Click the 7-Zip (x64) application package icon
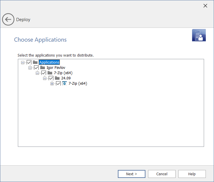Screen dimensions: 214x182 tap(64, 84)
